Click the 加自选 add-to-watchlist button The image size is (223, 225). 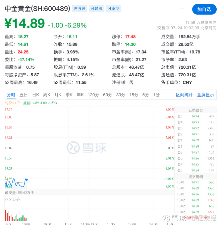pyautogui.click(x=204, y=9)
